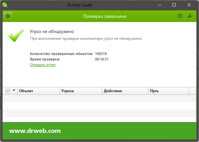
Task: Open the language globe icon
Action: [180, 16]
